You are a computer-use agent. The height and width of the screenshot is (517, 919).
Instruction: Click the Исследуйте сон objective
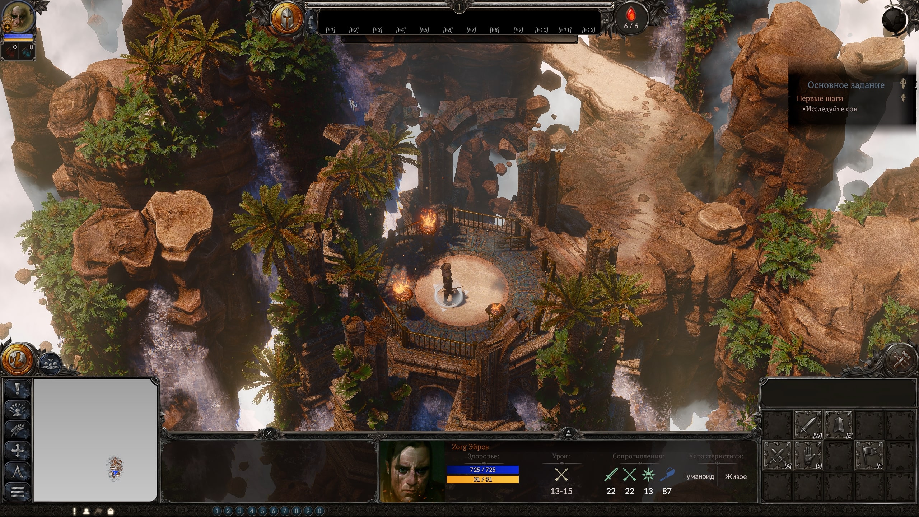coord(830,109)
